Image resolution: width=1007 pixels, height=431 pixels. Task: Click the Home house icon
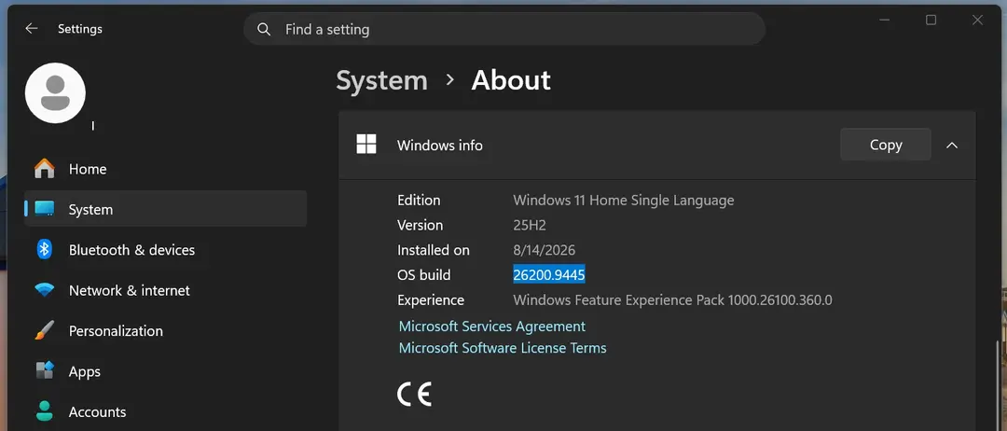45,169
